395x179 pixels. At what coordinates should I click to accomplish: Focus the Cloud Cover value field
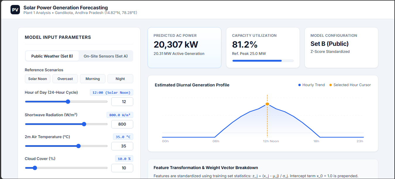point(122,168)
